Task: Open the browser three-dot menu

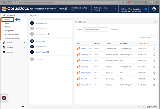Action: coord(157,2)
